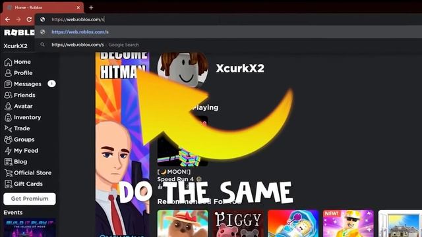
Task: Click the Groups icon in sidebar
Action: [x=8, y=140]
